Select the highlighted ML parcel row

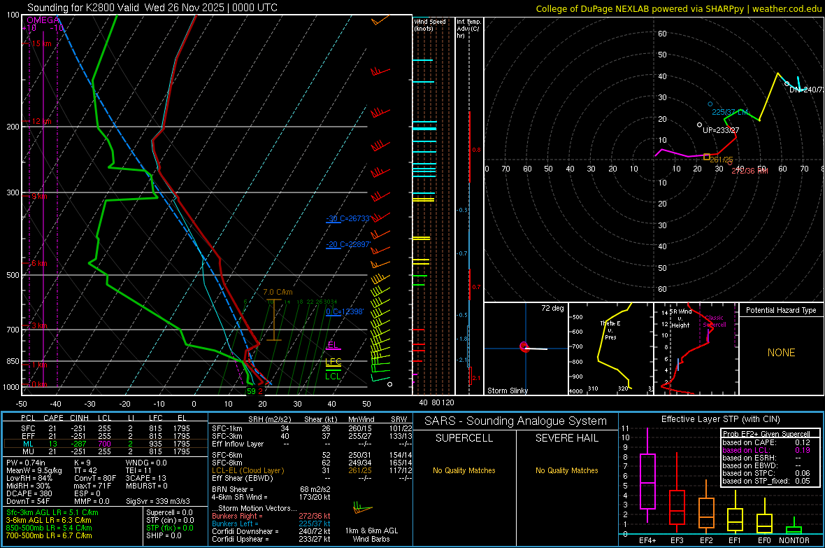(x=106, y=444)
